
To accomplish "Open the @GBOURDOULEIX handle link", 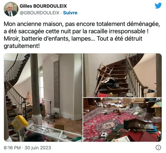I will (x=40, y=13).
